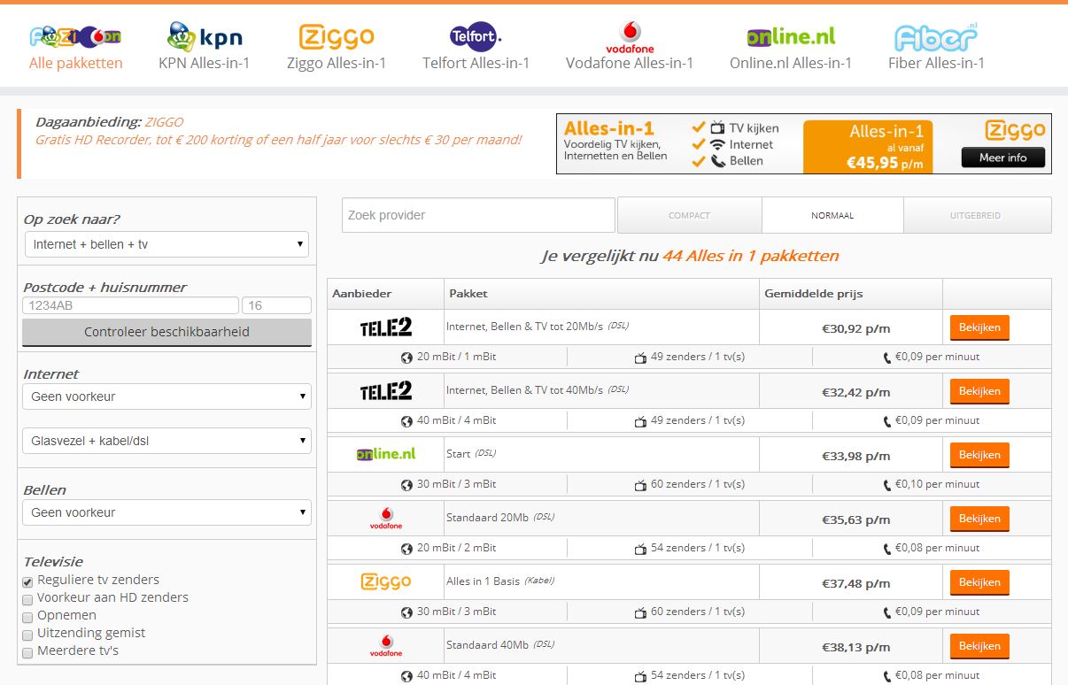Expand Bellen 'Geen voorkeur' dropdown

pos(166,512)
